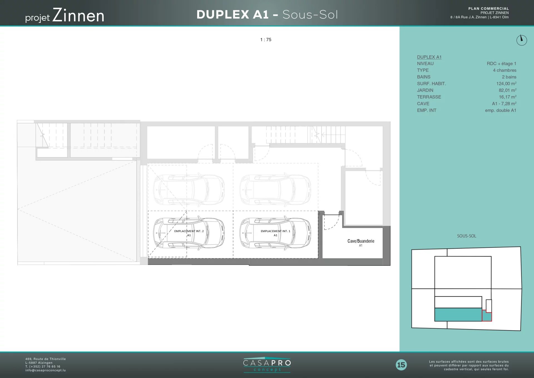Click the SURF. HABIT. value 124,00 m²
Screen dimensions: 534x378
[506, 84]
